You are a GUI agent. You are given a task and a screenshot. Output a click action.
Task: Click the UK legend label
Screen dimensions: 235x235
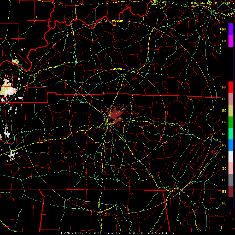[224, 41]
